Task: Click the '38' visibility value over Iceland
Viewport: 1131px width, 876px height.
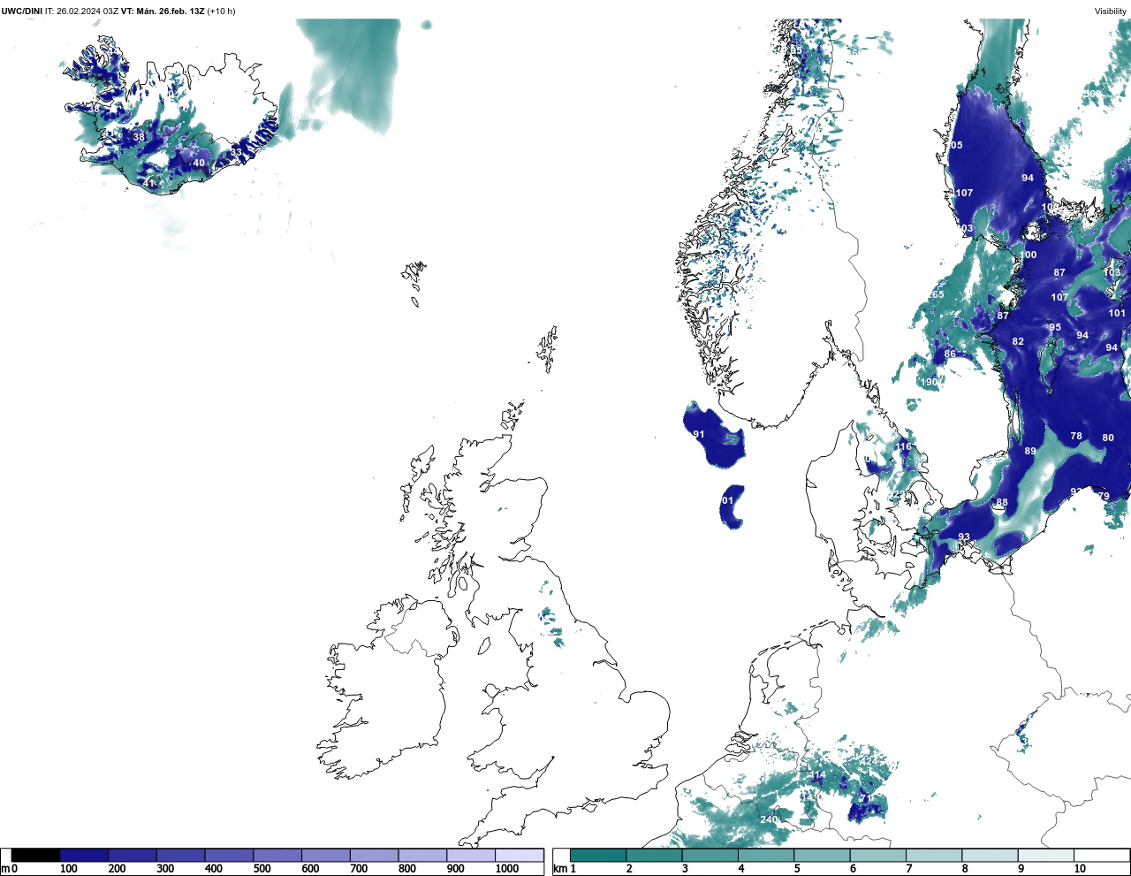Action: coord(139,137)
